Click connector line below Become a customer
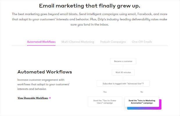 pos(123,67)
